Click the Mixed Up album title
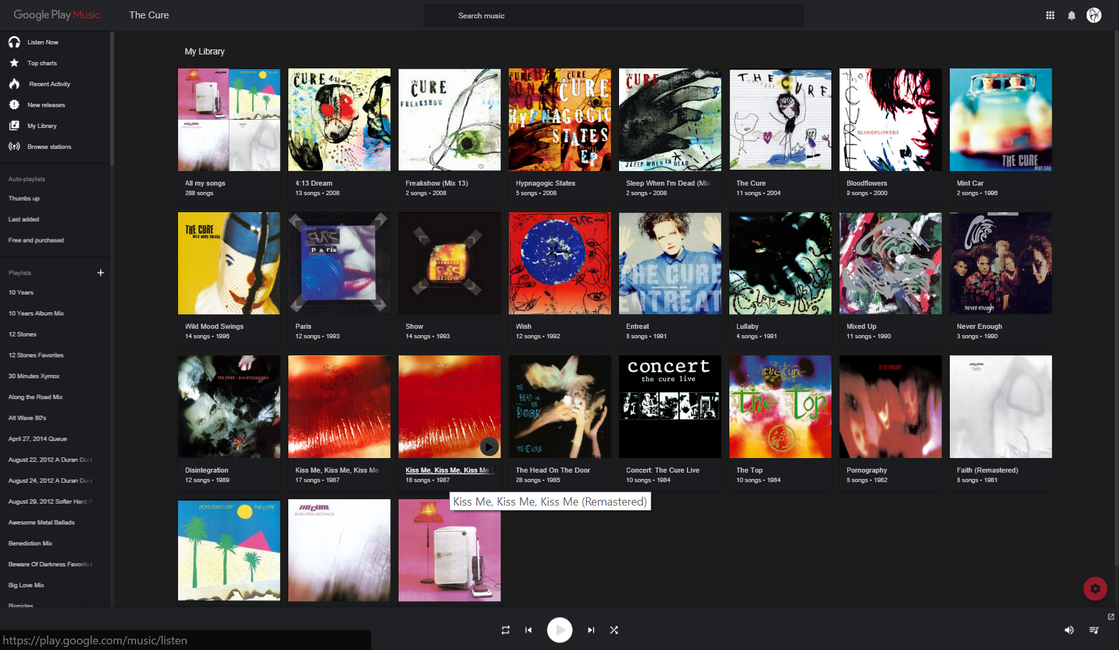Image resolution: width=1119 pixels, height=650 pixels. click(x=861, y=326)
